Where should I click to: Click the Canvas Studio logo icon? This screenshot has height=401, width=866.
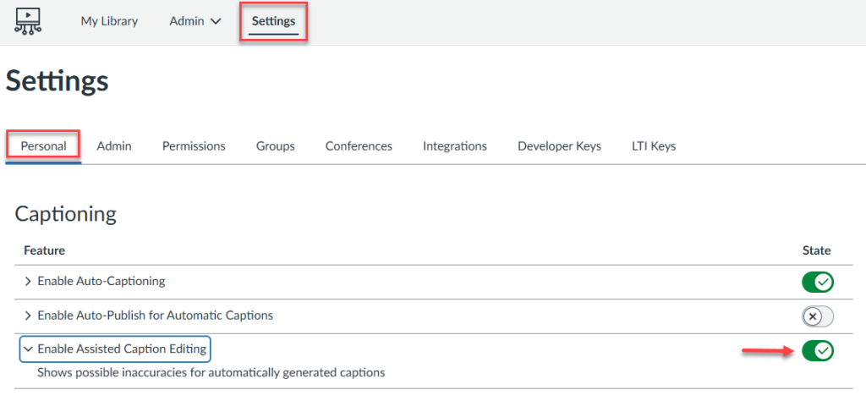point(28,20)
